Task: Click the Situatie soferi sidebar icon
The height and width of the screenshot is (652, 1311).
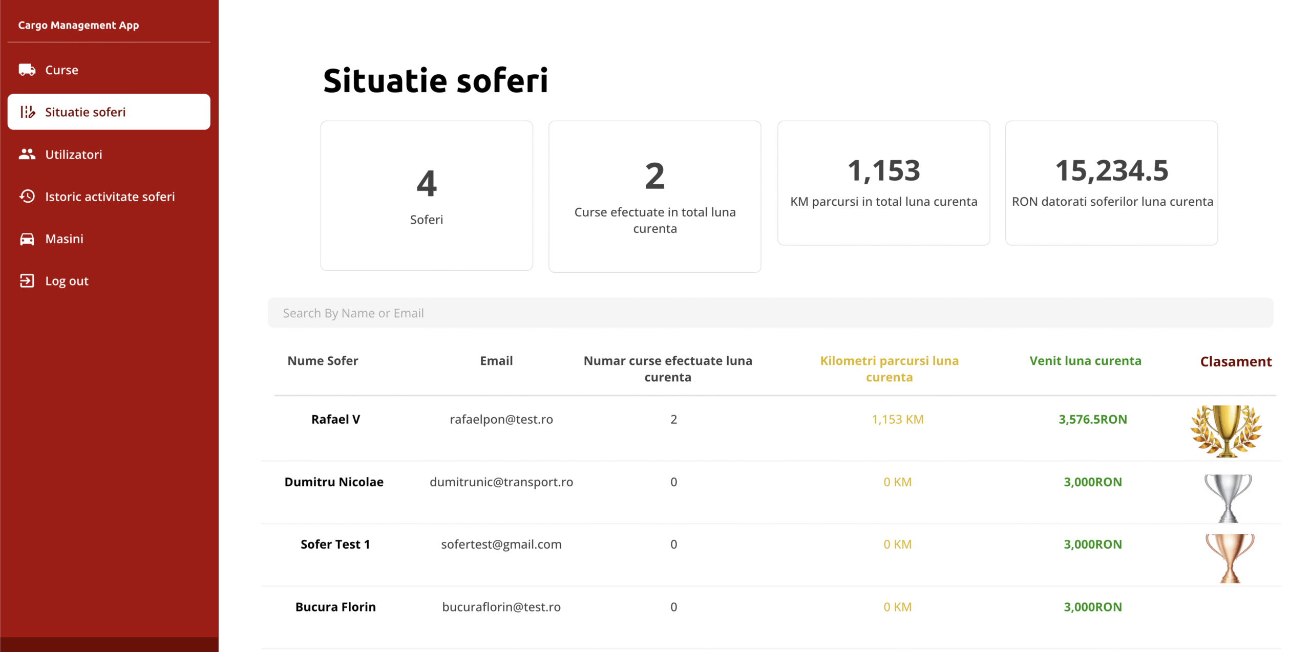Action: click(28, 112)
